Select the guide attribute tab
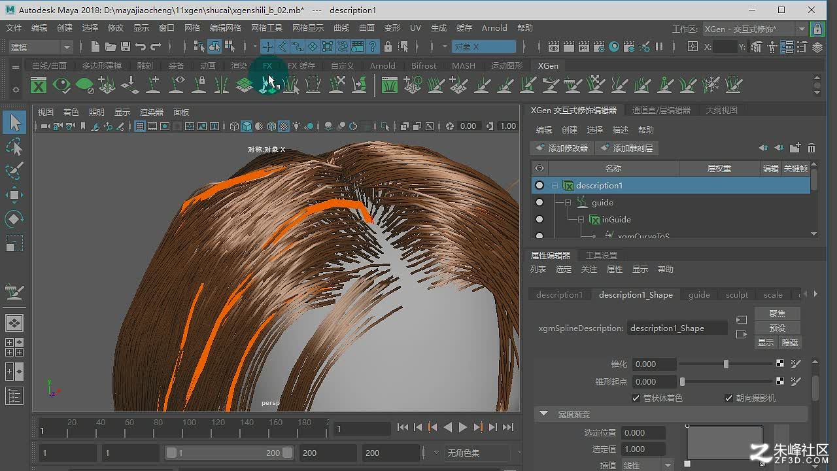 pyautogui.click(x=699, y=294)
